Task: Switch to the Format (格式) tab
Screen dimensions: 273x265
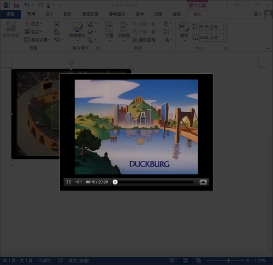Action: click(x=197, y=14)
